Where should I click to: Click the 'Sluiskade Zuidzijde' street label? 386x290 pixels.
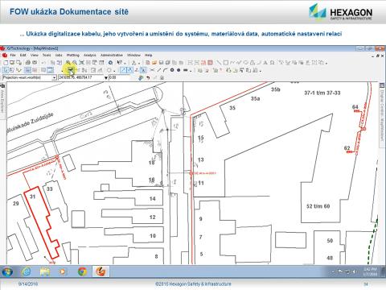click(x=30, y=123)
